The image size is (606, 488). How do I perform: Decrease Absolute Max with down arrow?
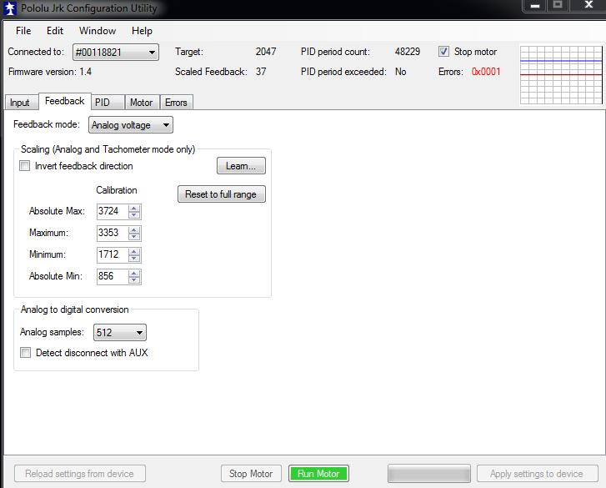(134, 215)
